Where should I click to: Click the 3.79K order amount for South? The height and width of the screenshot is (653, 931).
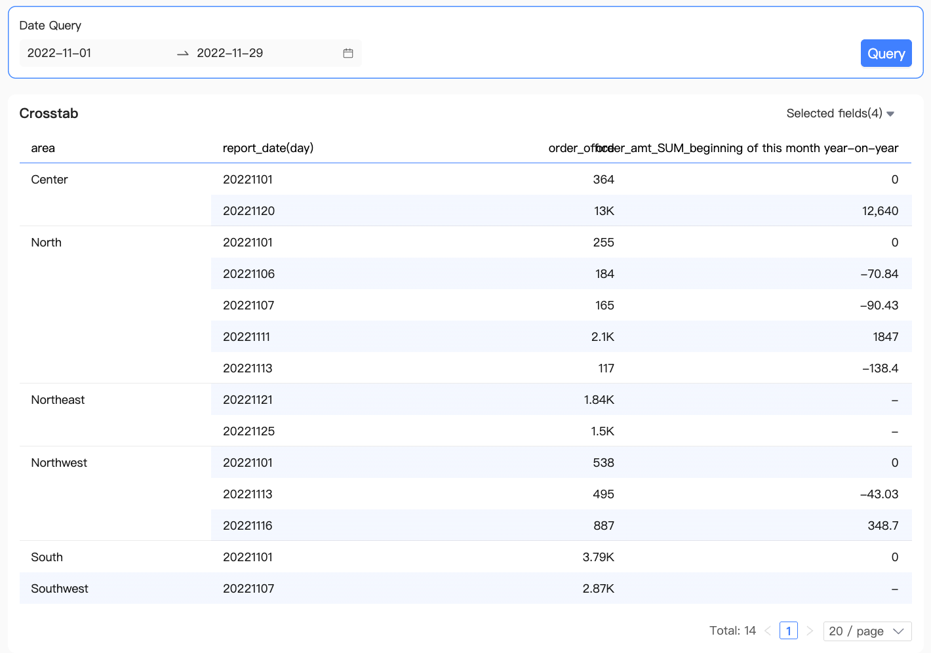(x=598, y=557)
